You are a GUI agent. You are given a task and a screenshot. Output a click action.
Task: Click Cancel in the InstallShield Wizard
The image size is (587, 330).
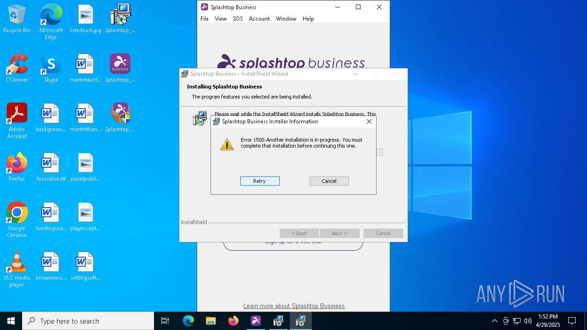tap(383, 233)
